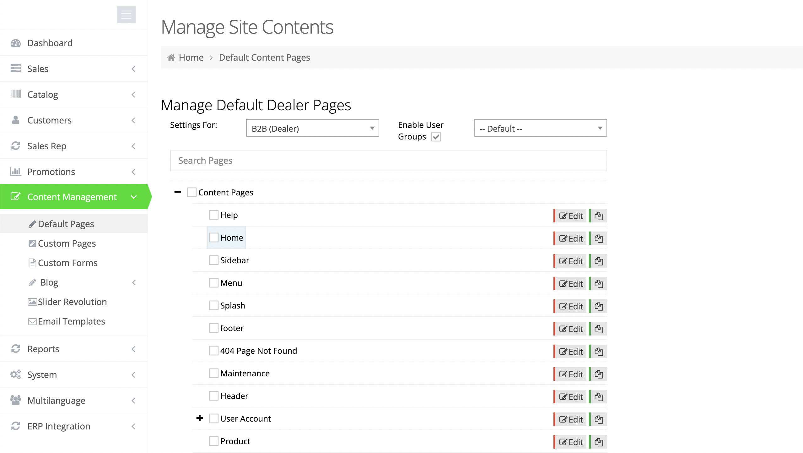803x453 pixels.
Task: Open the Settings For B2B (Dealer) dropdown
Action: click(312, 128)
